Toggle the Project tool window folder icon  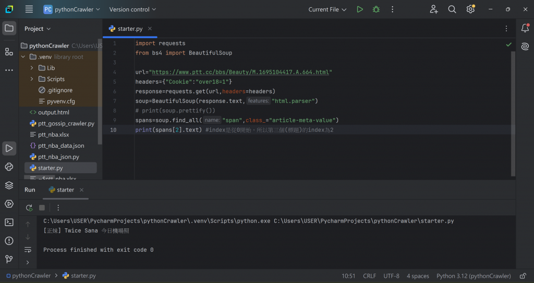point(9,29)
